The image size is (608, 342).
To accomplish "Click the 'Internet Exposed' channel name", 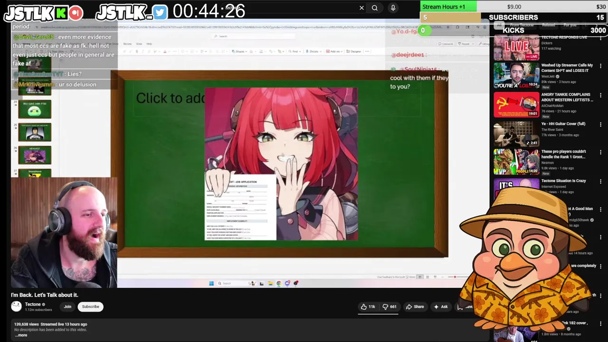I will coord(554,186).
